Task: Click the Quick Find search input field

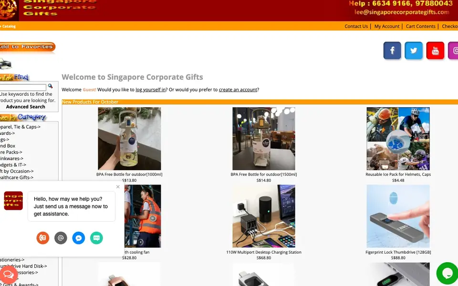Action: [x=23, y=87]
